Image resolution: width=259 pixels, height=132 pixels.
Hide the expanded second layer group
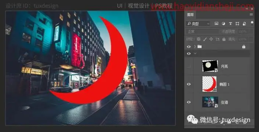coord(188,54)
